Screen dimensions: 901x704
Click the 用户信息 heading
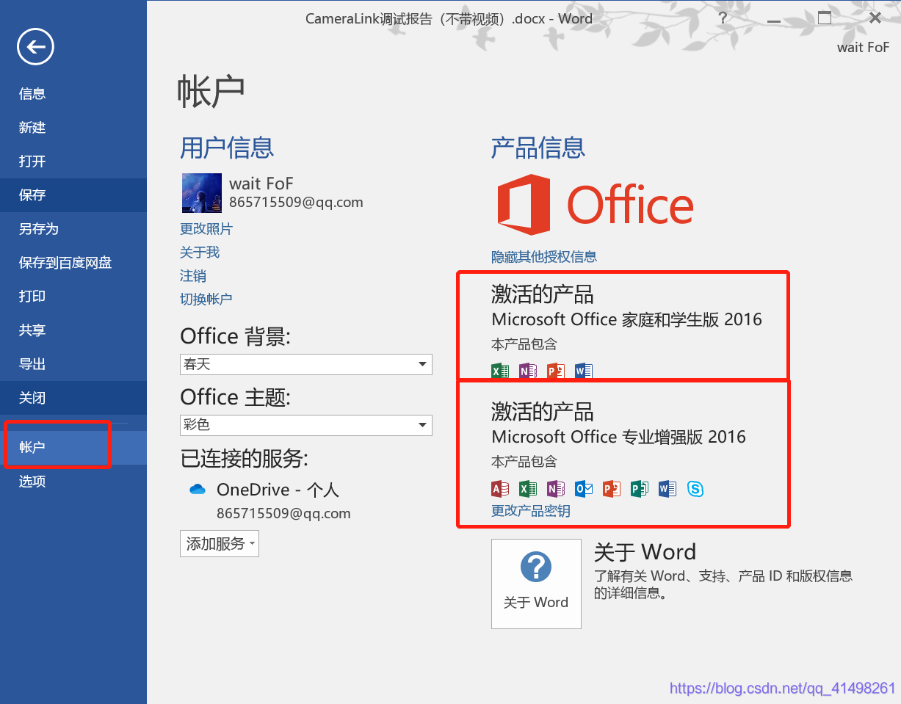(227, 148)
